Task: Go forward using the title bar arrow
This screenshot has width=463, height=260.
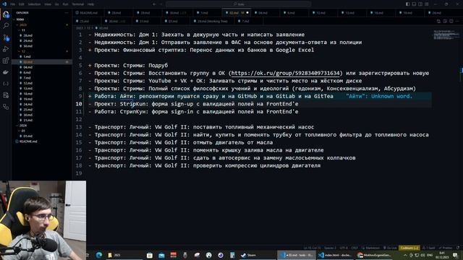Action: tap(161, 4)
